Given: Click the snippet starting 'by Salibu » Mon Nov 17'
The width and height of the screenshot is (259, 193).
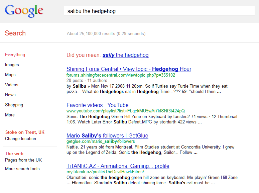Looking at the screenshot, I should [x=147, y=89].
